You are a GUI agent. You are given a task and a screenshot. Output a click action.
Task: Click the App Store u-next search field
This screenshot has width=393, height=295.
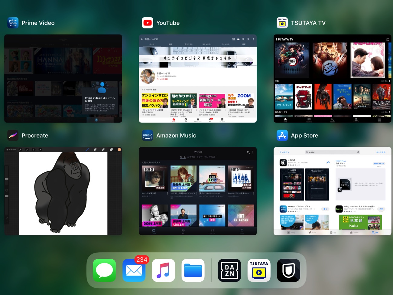point(332,152)
